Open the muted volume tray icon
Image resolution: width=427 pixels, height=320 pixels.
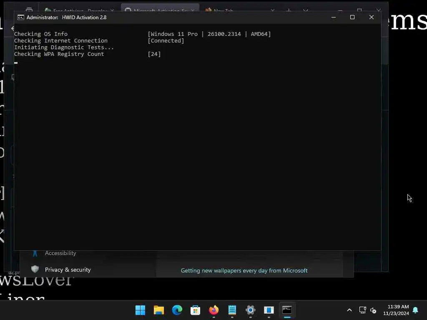click(373, 310)
